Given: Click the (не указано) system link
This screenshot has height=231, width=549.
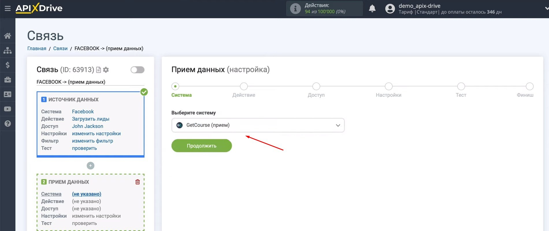Looking at the screenshot, I should point(86,194).
